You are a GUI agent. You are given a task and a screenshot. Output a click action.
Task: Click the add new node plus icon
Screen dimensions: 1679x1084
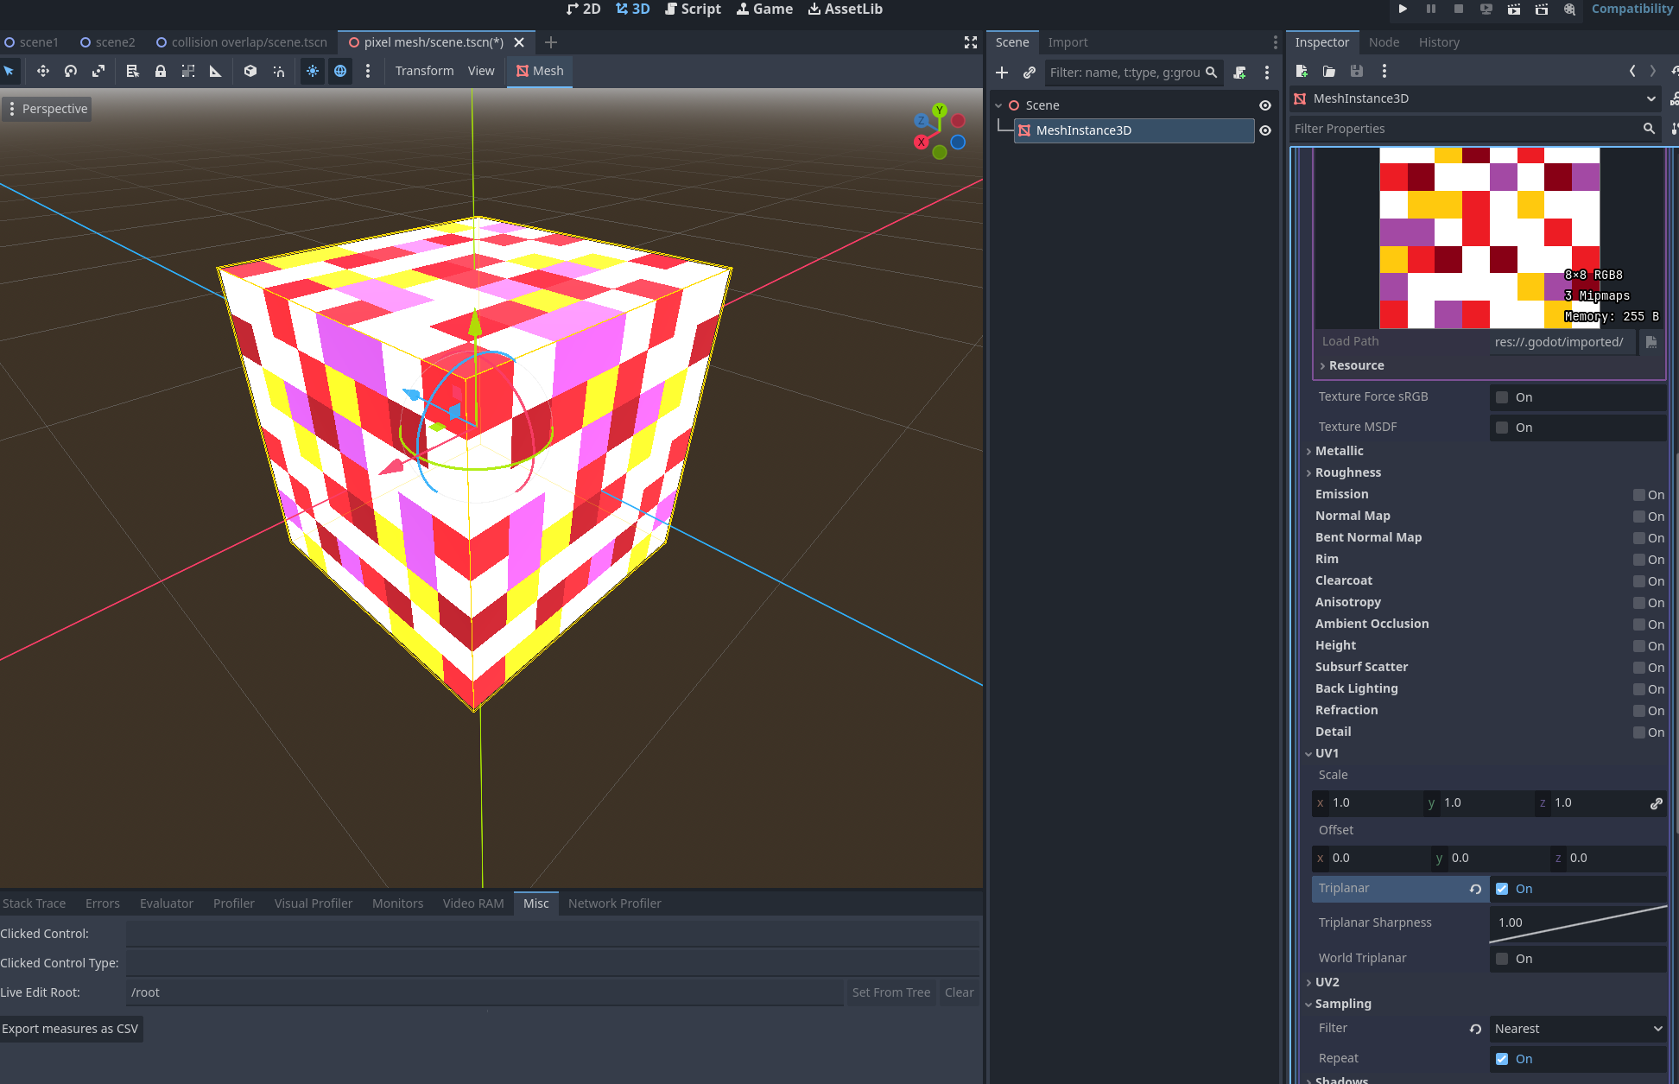(1002, 73)
